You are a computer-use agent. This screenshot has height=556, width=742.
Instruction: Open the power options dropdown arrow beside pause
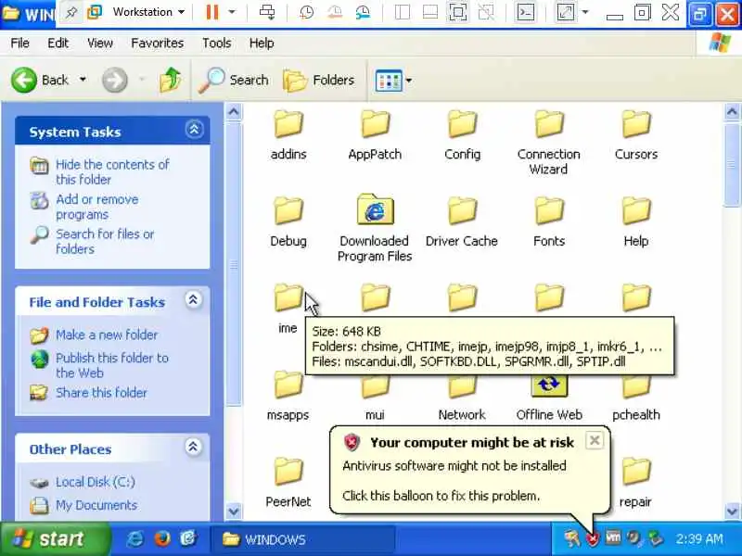point(232,12)
